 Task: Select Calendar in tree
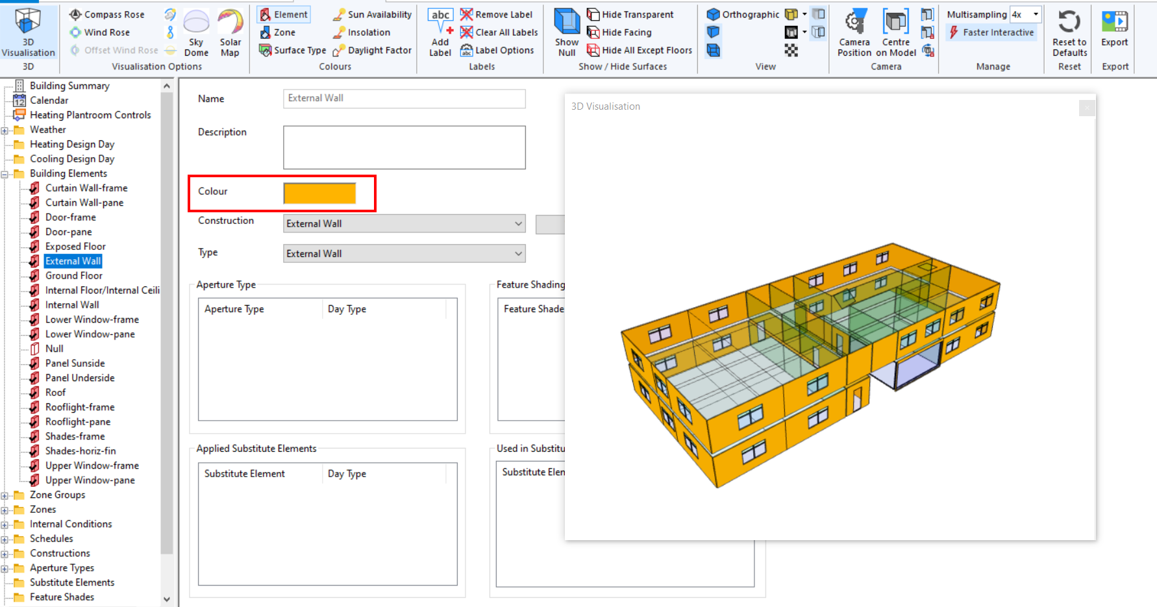[x=49, y=100]
